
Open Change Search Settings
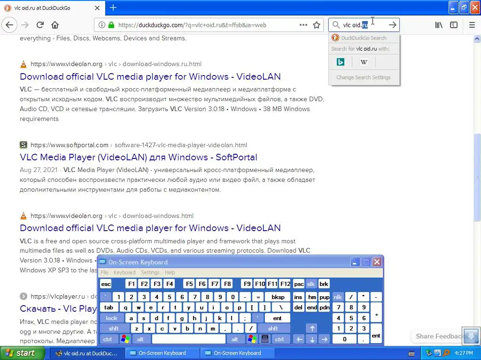tap(364, 77)
